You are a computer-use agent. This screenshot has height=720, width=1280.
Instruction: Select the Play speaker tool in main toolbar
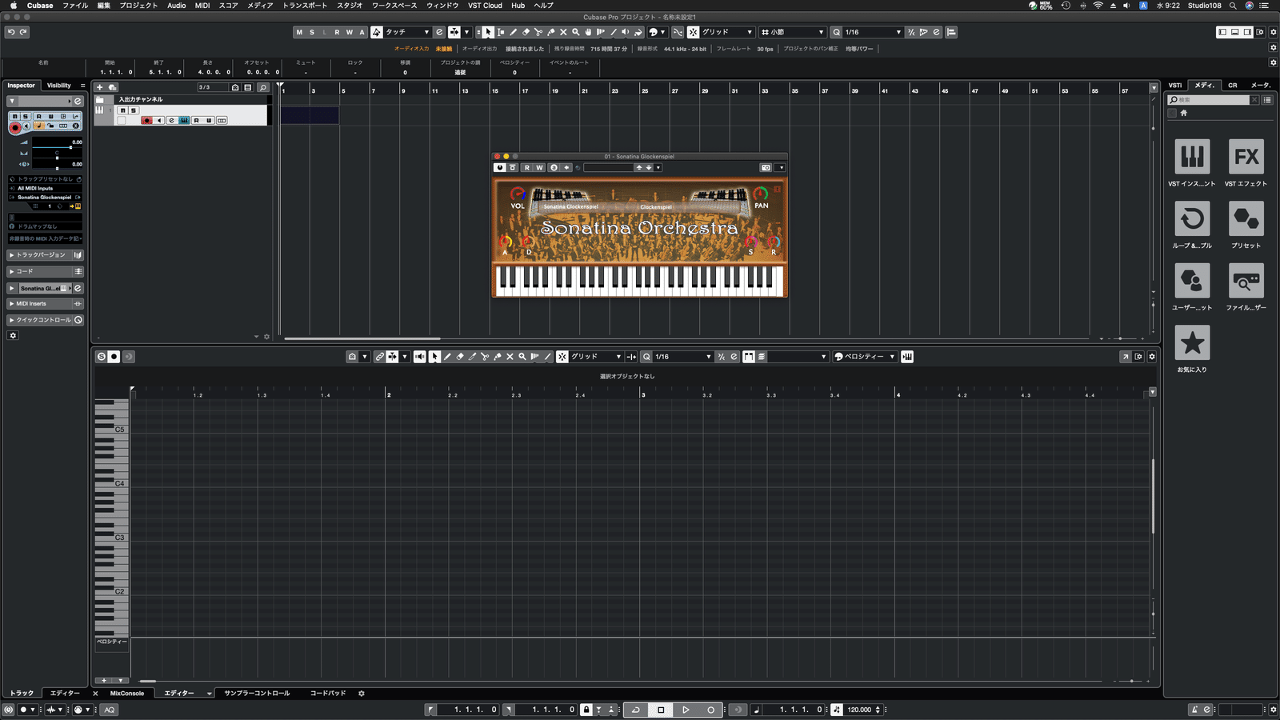(x=625, y=32)
